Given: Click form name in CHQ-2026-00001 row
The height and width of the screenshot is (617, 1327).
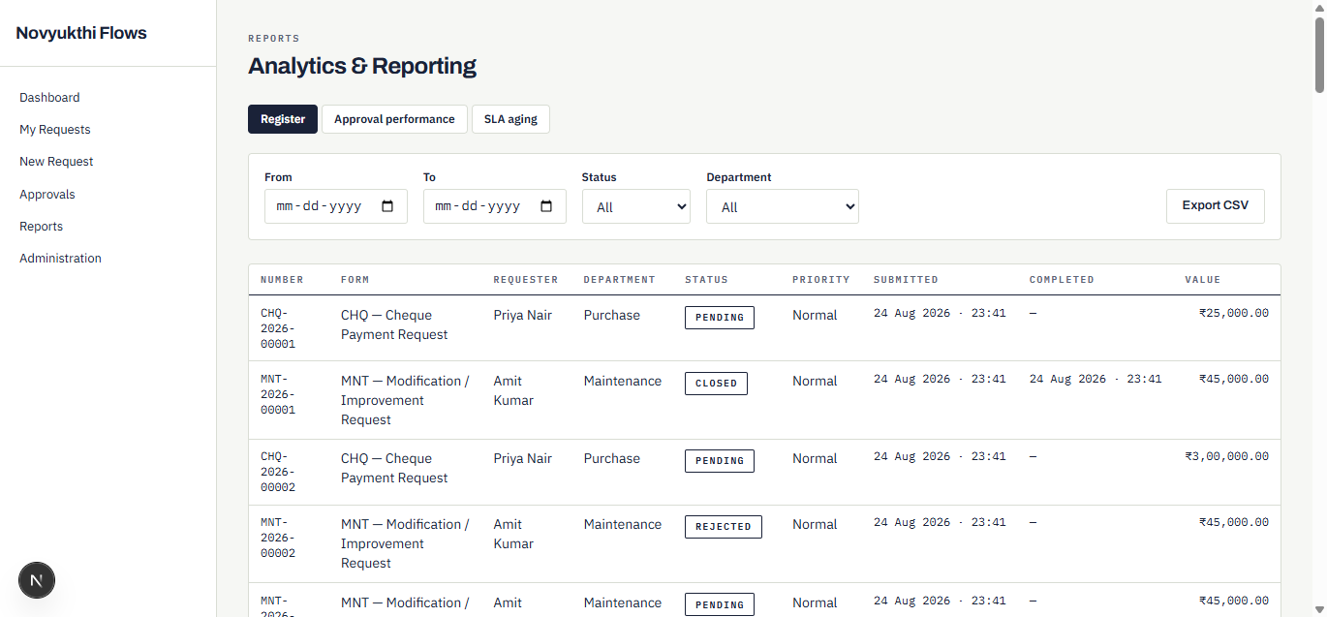Looking at the screenshot, I should [x=394, y=324].
